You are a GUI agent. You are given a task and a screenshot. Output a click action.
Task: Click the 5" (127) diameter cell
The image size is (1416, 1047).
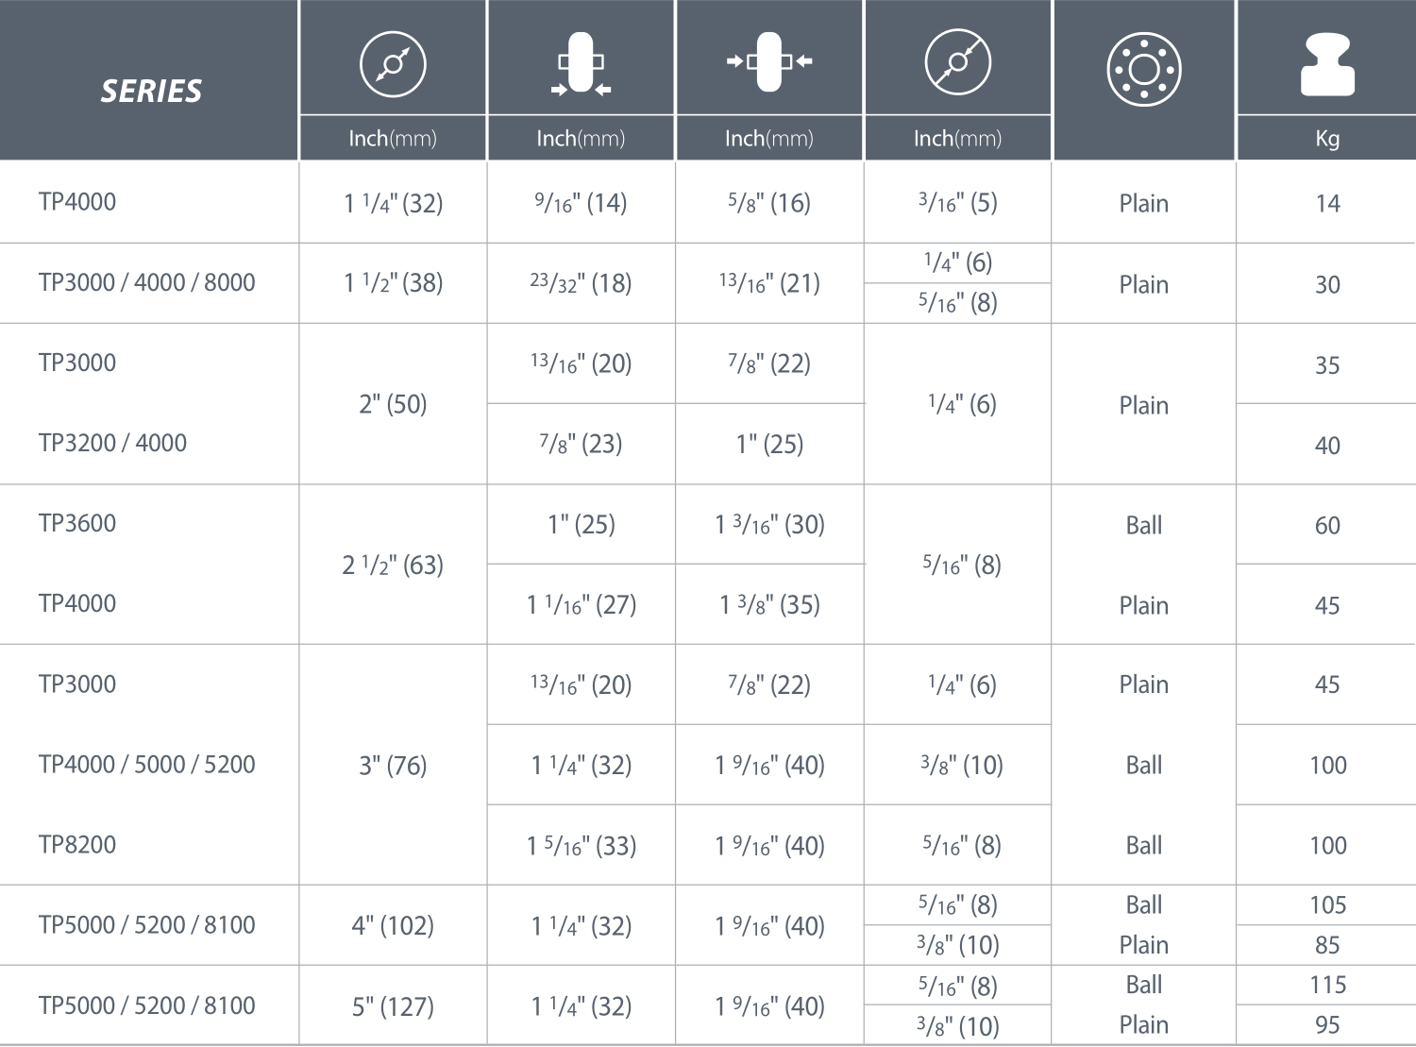[393, 1006]
